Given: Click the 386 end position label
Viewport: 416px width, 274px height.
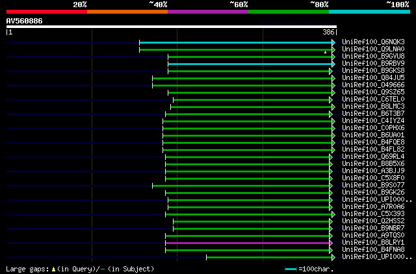Looking at the screenshot, I should pos(328,32).
